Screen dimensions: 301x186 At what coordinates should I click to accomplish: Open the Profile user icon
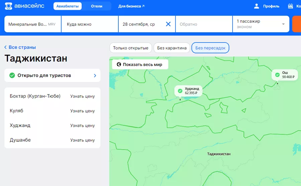pos(257,6)
